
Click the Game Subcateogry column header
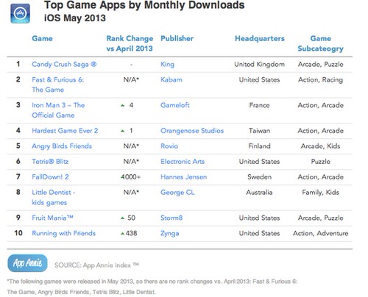click(320, 43)
